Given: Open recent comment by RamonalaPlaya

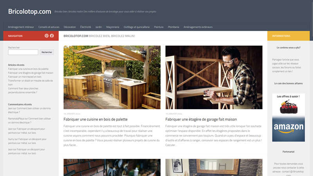Looking at the screenshot, I should coord(29,120).
